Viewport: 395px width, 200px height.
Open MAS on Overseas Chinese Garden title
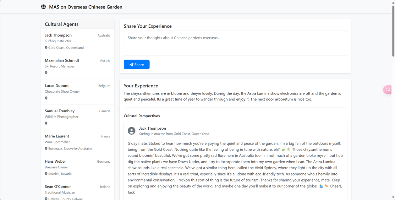coord(86,7)
